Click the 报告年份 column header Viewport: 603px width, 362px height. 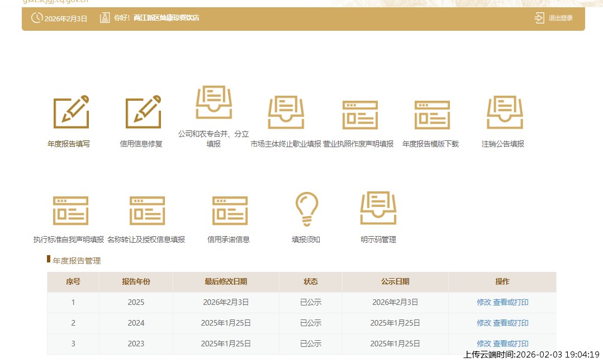(136, 281)
